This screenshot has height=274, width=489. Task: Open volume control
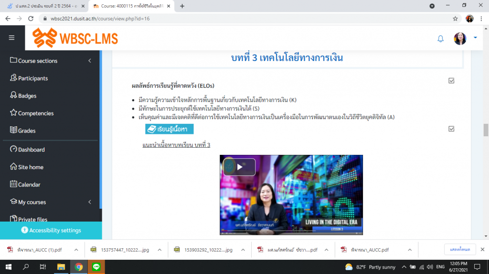[x=430, y=267]
